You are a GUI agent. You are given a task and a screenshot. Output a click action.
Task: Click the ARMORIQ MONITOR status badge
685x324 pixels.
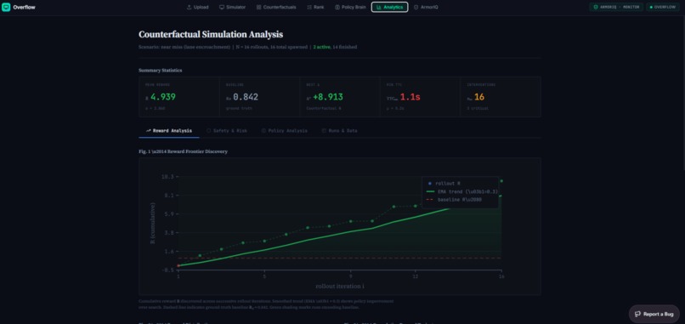point(616,7)
